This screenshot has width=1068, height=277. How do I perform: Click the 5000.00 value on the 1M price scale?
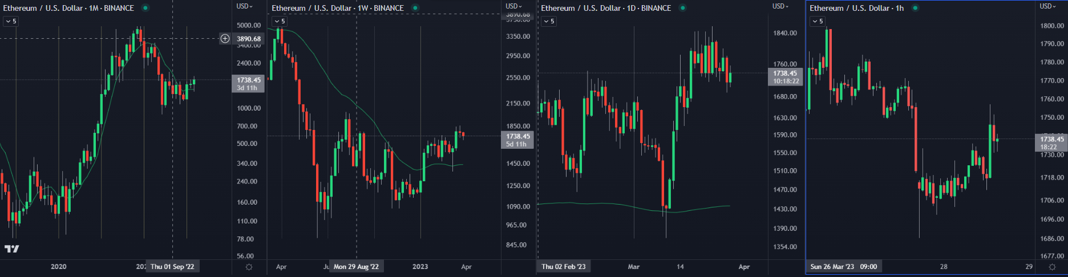(249, 26)
